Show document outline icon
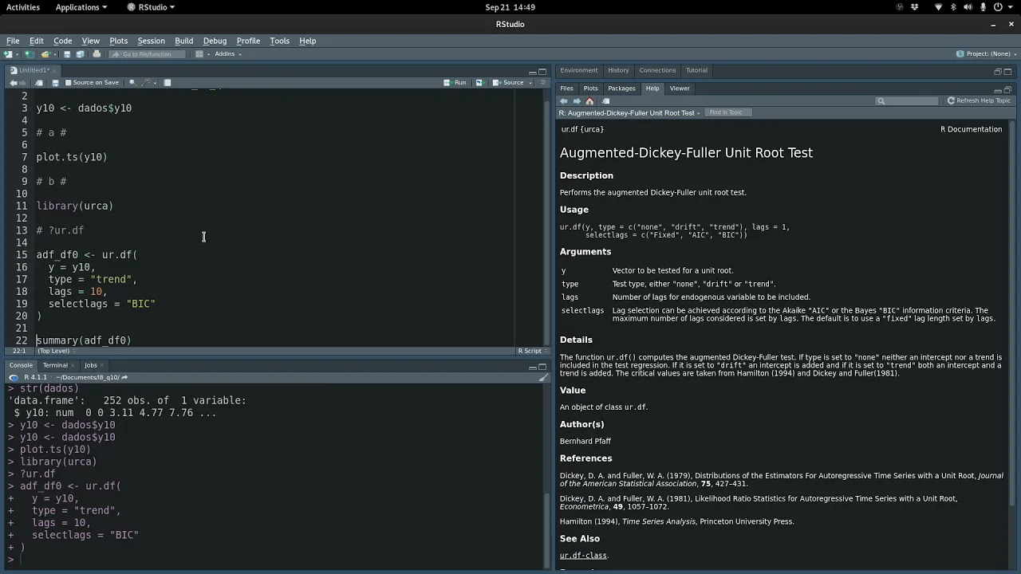 542,83
